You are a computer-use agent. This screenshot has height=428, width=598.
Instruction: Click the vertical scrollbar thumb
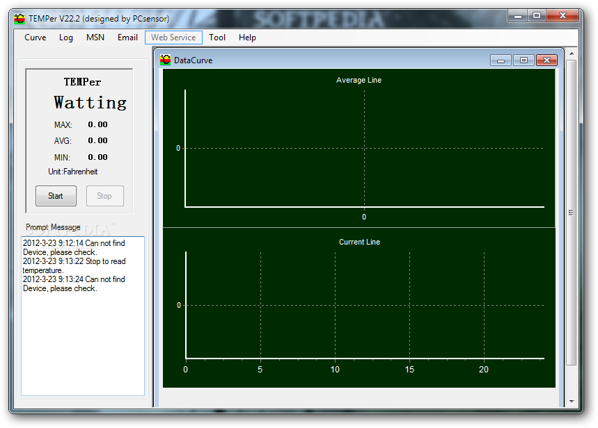572,213
